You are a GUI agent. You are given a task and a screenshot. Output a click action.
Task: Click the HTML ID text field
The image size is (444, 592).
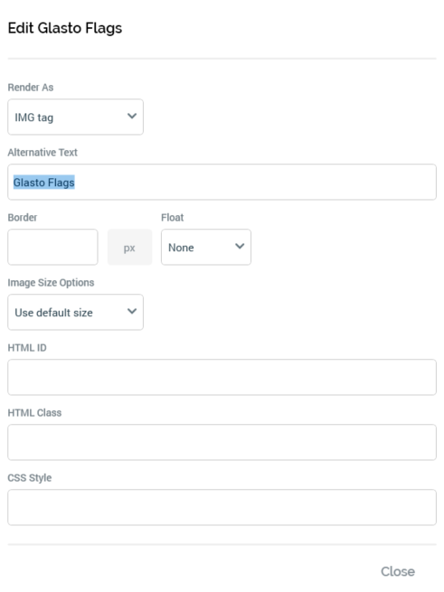coord(222,377)
